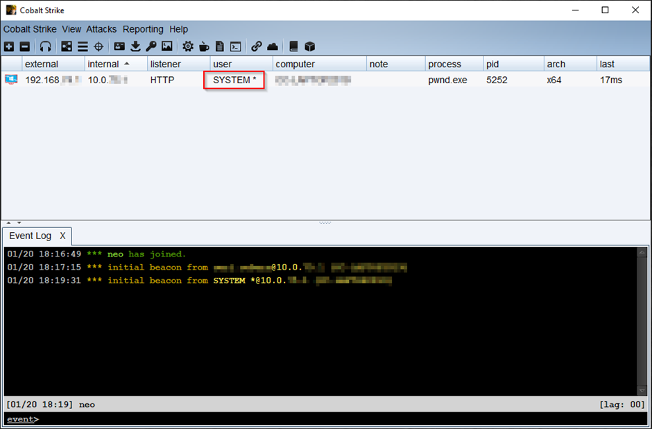Open the Help menu

[179, 29]
